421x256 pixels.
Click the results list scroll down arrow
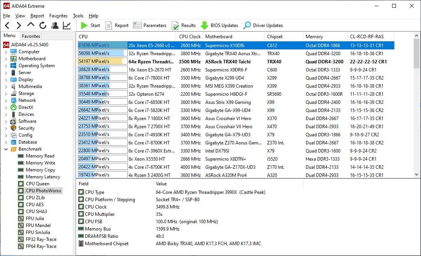(416, 175)
